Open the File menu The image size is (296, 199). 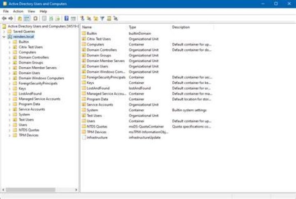(x=6, y=11)
